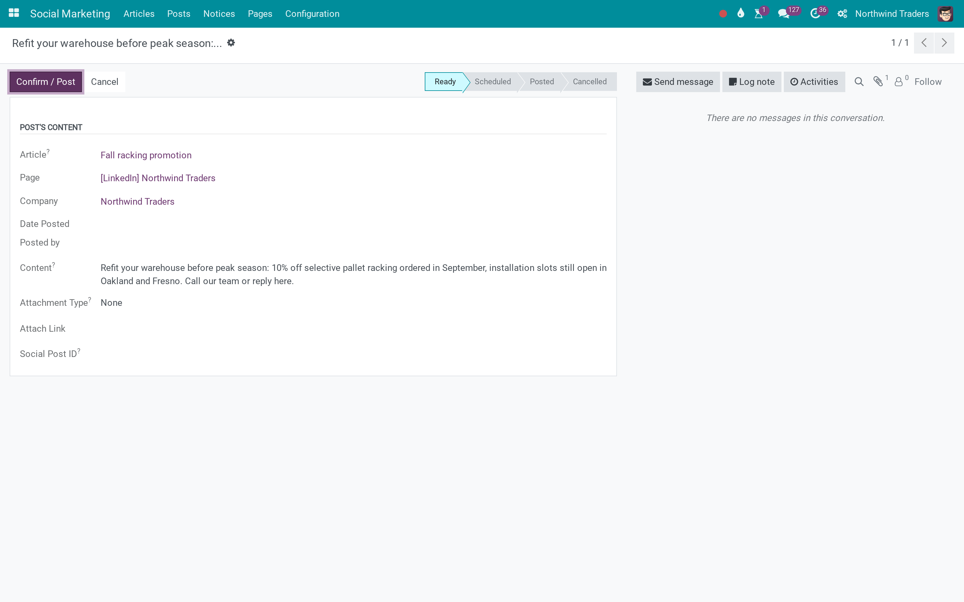Select the Scheduled status stage

[x=492, y=82]
